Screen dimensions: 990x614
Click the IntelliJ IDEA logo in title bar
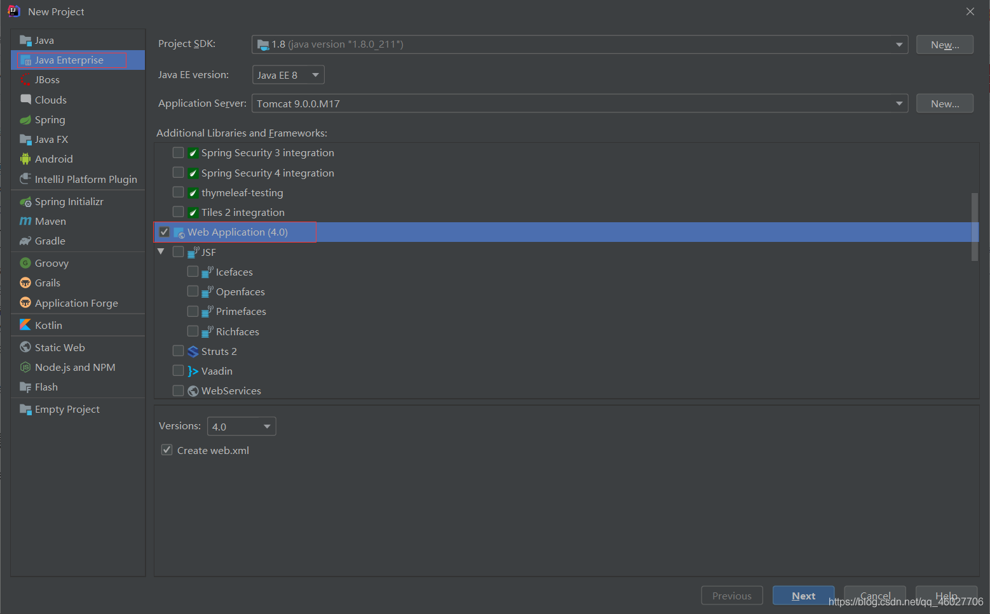click(x=13, y=11)
